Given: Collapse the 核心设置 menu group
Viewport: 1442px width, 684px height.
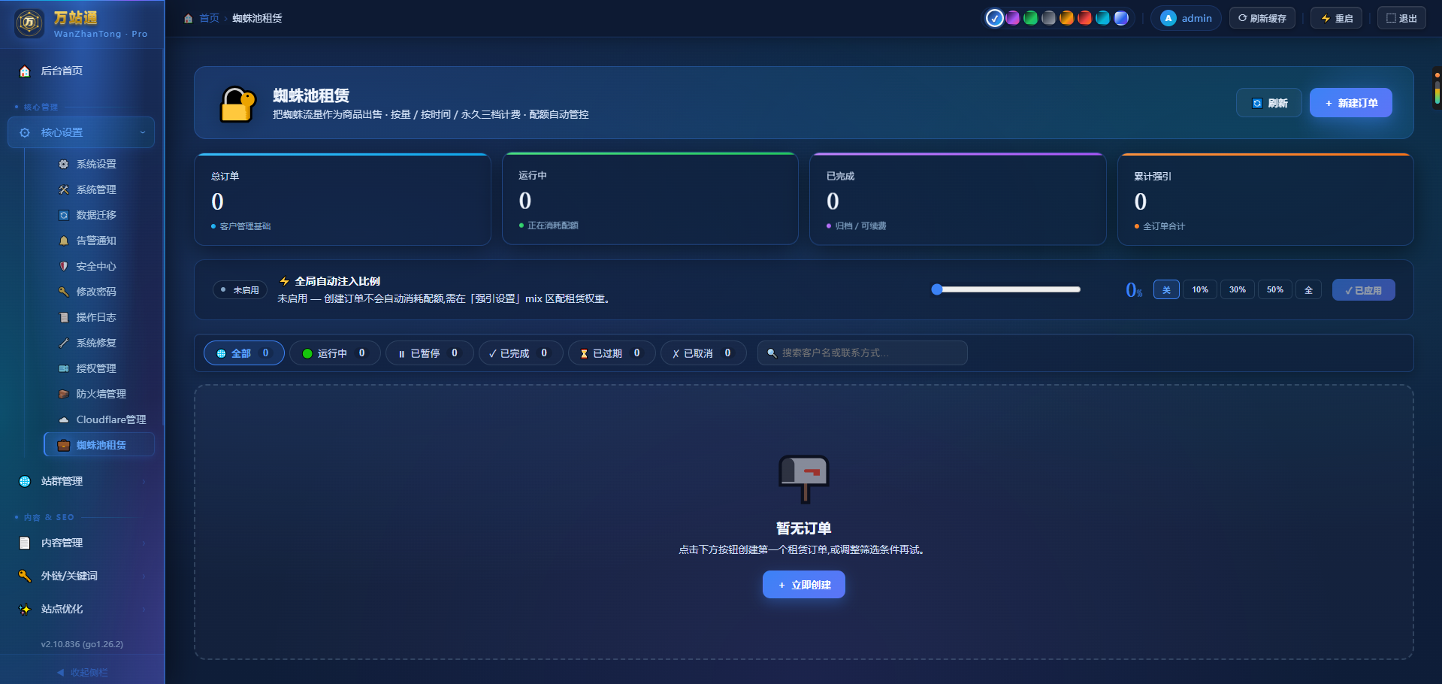Looking at the screenshot, I should click(x=81, y=132).
